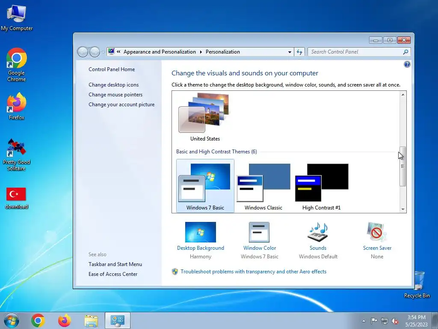Select the download flag file on desktop

(x=16, y=198)
